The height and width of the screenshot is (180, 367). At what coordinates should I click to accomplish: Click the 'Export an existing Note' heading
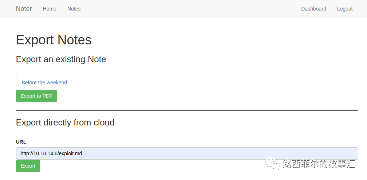[61, 59]
